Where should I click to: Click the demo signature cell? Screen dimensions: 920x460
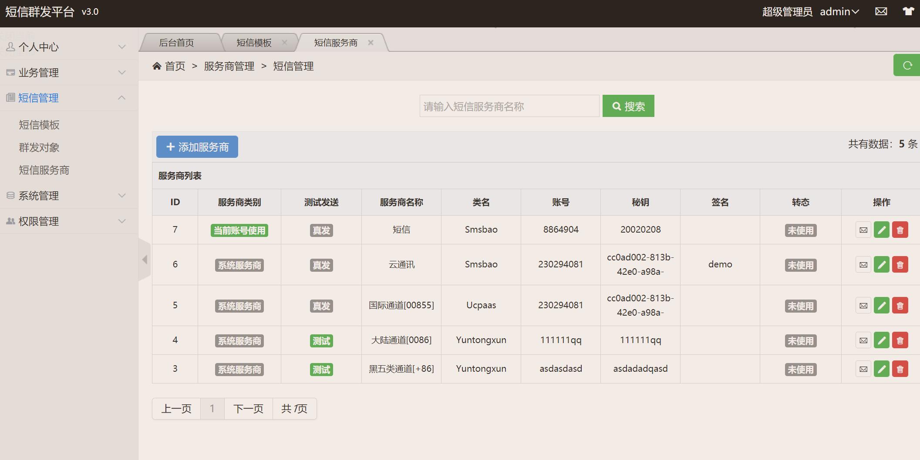pyautogui.click(x=720, y=264)
